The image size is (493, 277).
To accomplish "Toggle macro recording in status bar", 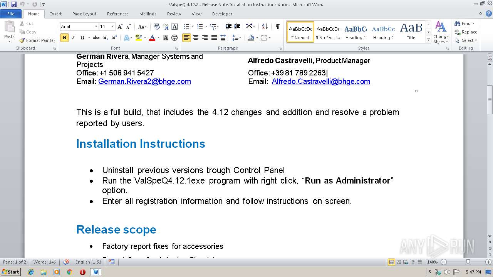I will click(111, 262).
